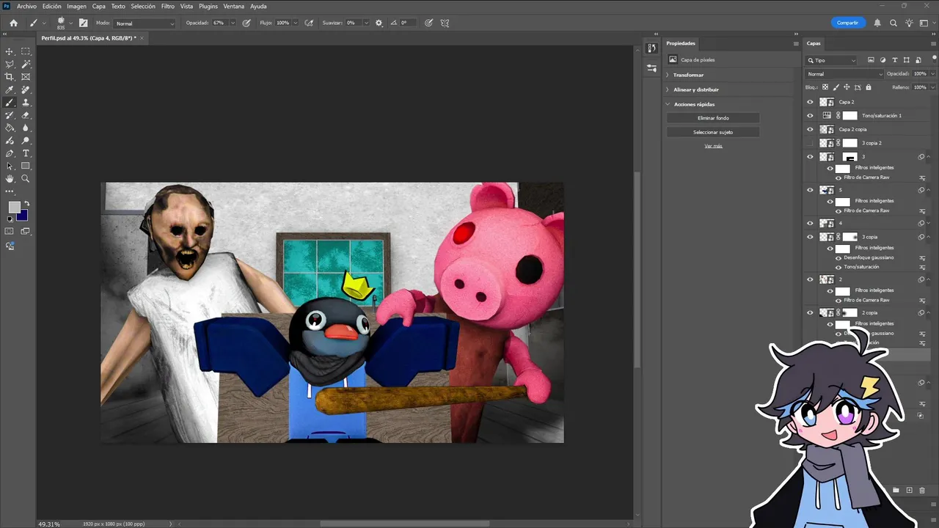Open the Propiedades panel tab
The width and height of the screenshot is (939, 528).
[x=681, y=43]
